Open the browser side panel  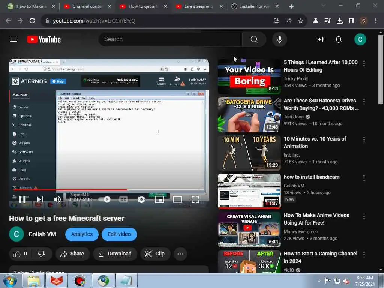[352, 21]
